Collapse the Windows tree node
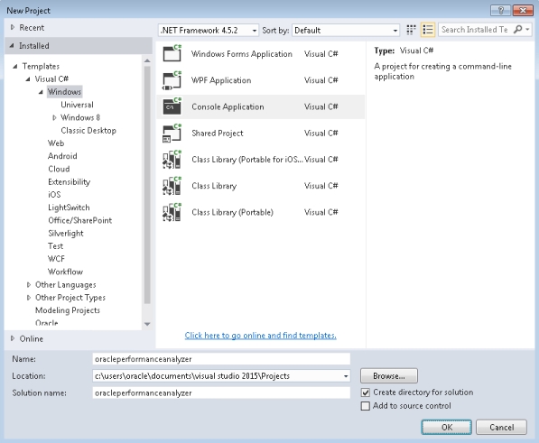Image resolution: width=539 pixels, height=443 pixels. pos(41,92)
